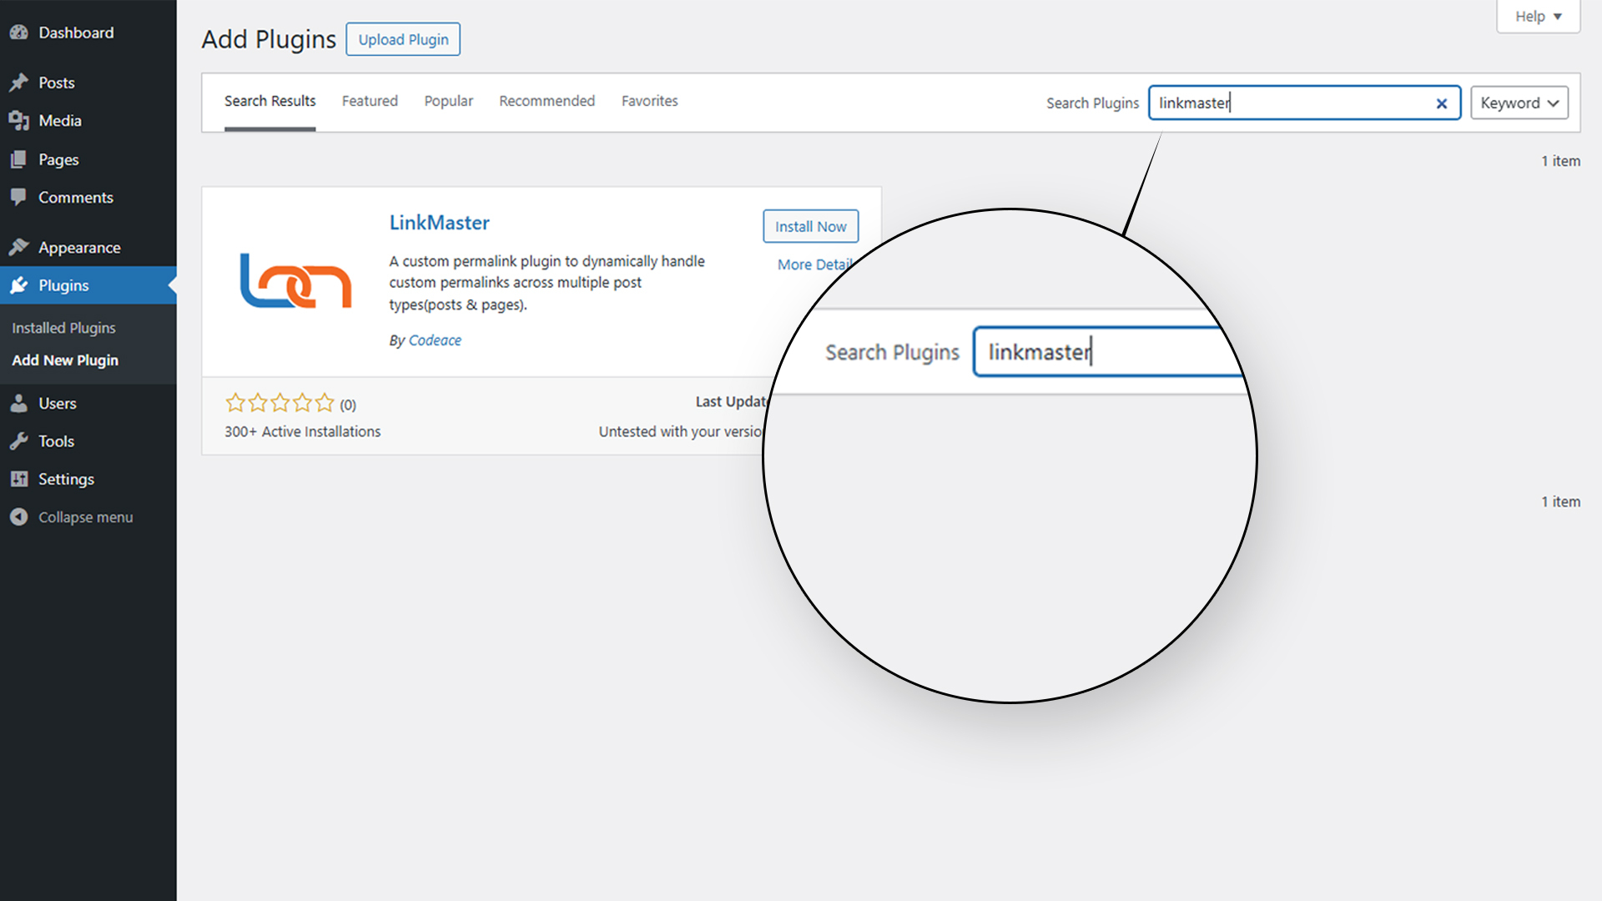
Task: Click the LinkMaster plugin description text
Action: (x=547, y=283)
